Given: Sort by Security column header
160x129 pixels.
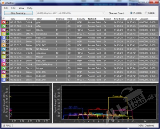Looking at the screenshot, I should point(81,19).
